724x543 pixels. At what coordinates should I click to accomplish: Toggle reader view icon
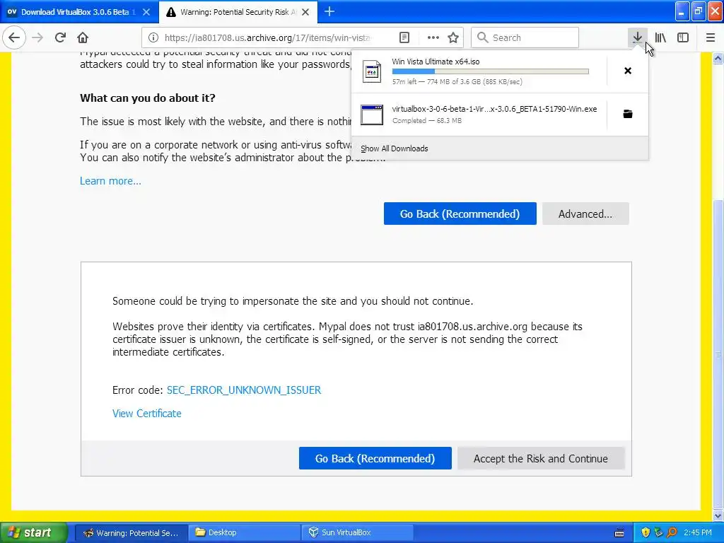[x=404, y=37]
